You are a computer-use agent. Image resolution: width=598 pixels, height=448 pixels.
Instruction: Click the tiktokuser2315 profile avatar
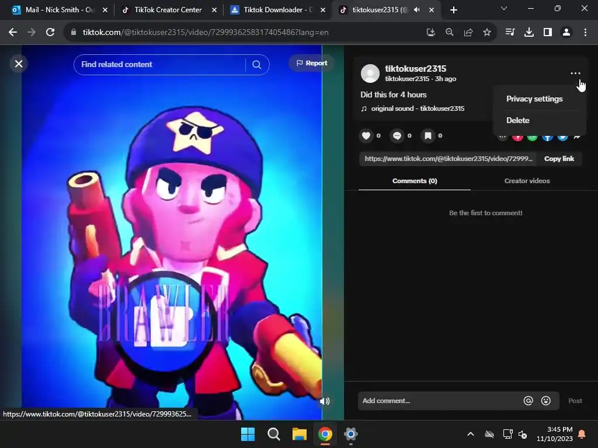point(370,73)
